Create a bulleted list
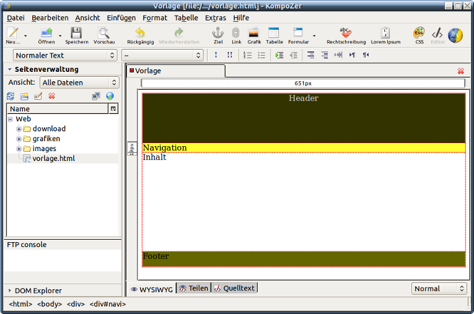This screenshot has width=474, height=314. [261, 55]
